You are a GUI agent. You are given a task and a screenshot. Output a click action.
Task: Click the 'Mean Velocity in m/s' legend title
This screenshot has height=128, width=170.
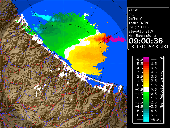point(161,90)
